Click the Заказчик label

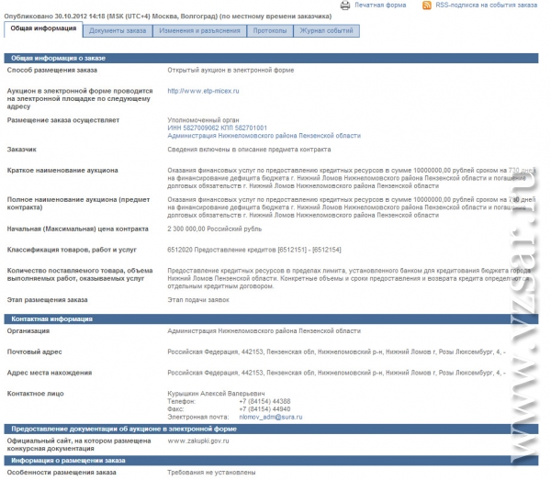22,150
